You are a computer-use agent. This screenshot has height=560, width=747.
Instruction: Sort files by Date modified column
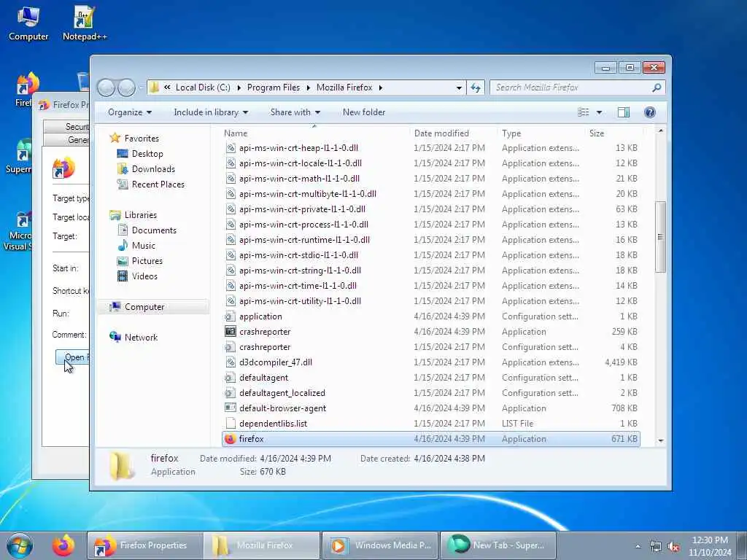coord(452,133)
